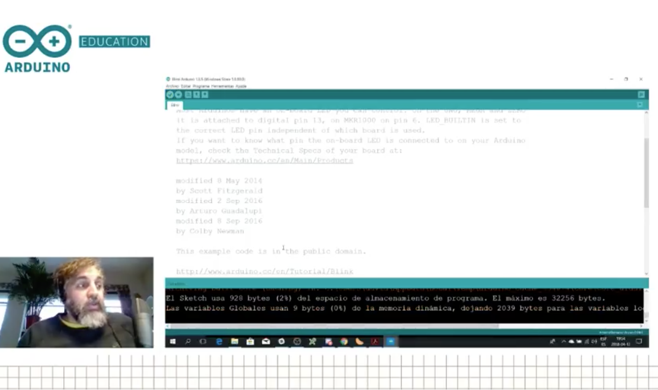
Task: Click the Verify sketch checkmark button
Action: 170,95
